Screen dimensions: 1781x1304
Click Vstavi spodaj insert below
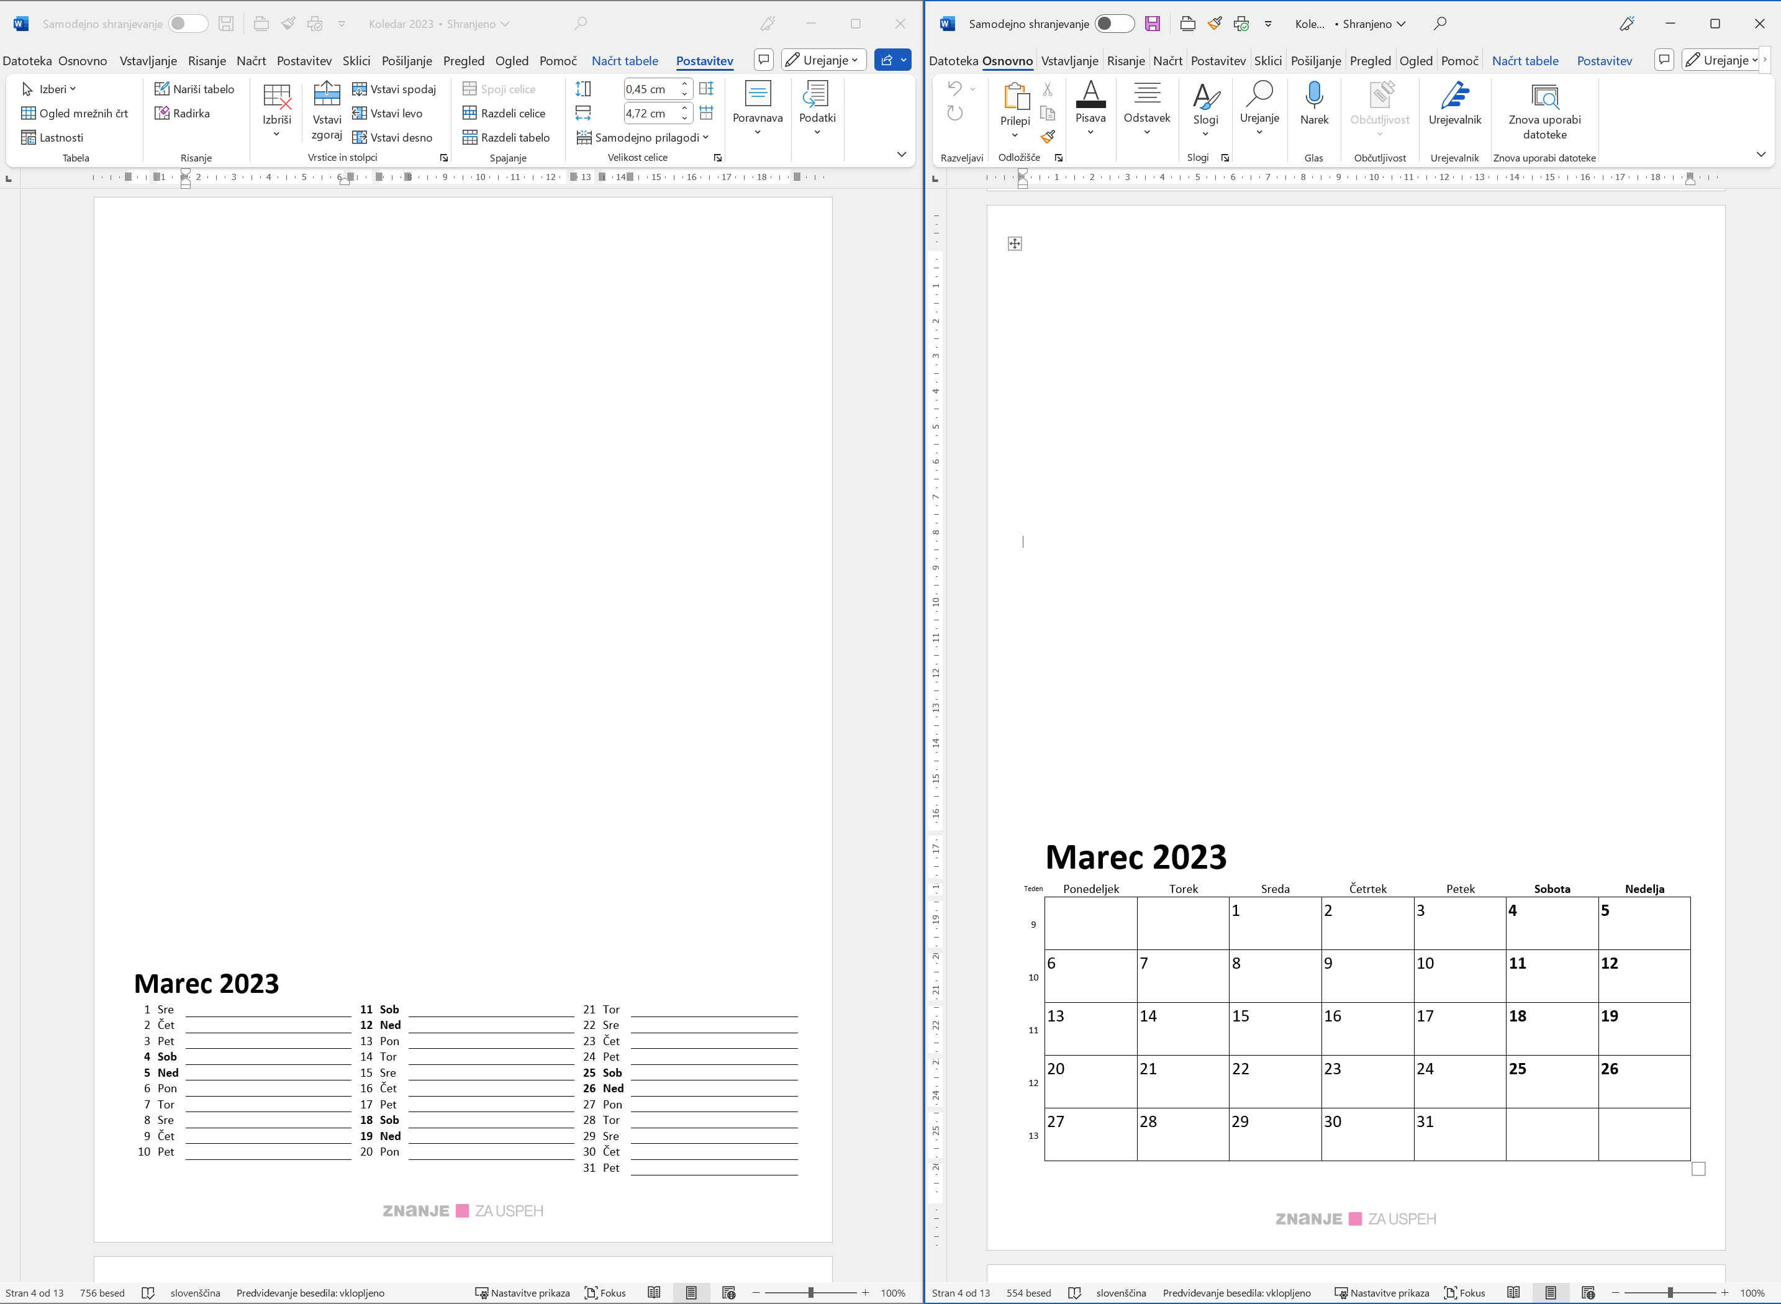pos(394,89)
